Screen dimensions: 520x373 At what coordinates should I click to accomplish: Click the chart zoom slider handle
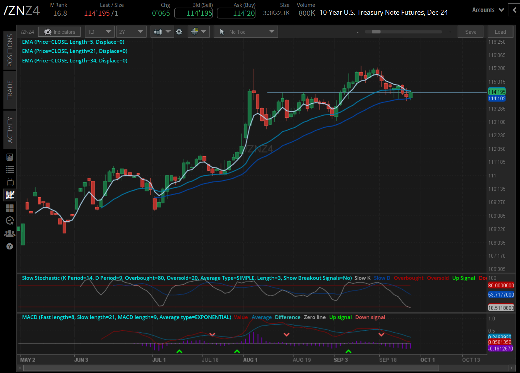coord(376,32)
